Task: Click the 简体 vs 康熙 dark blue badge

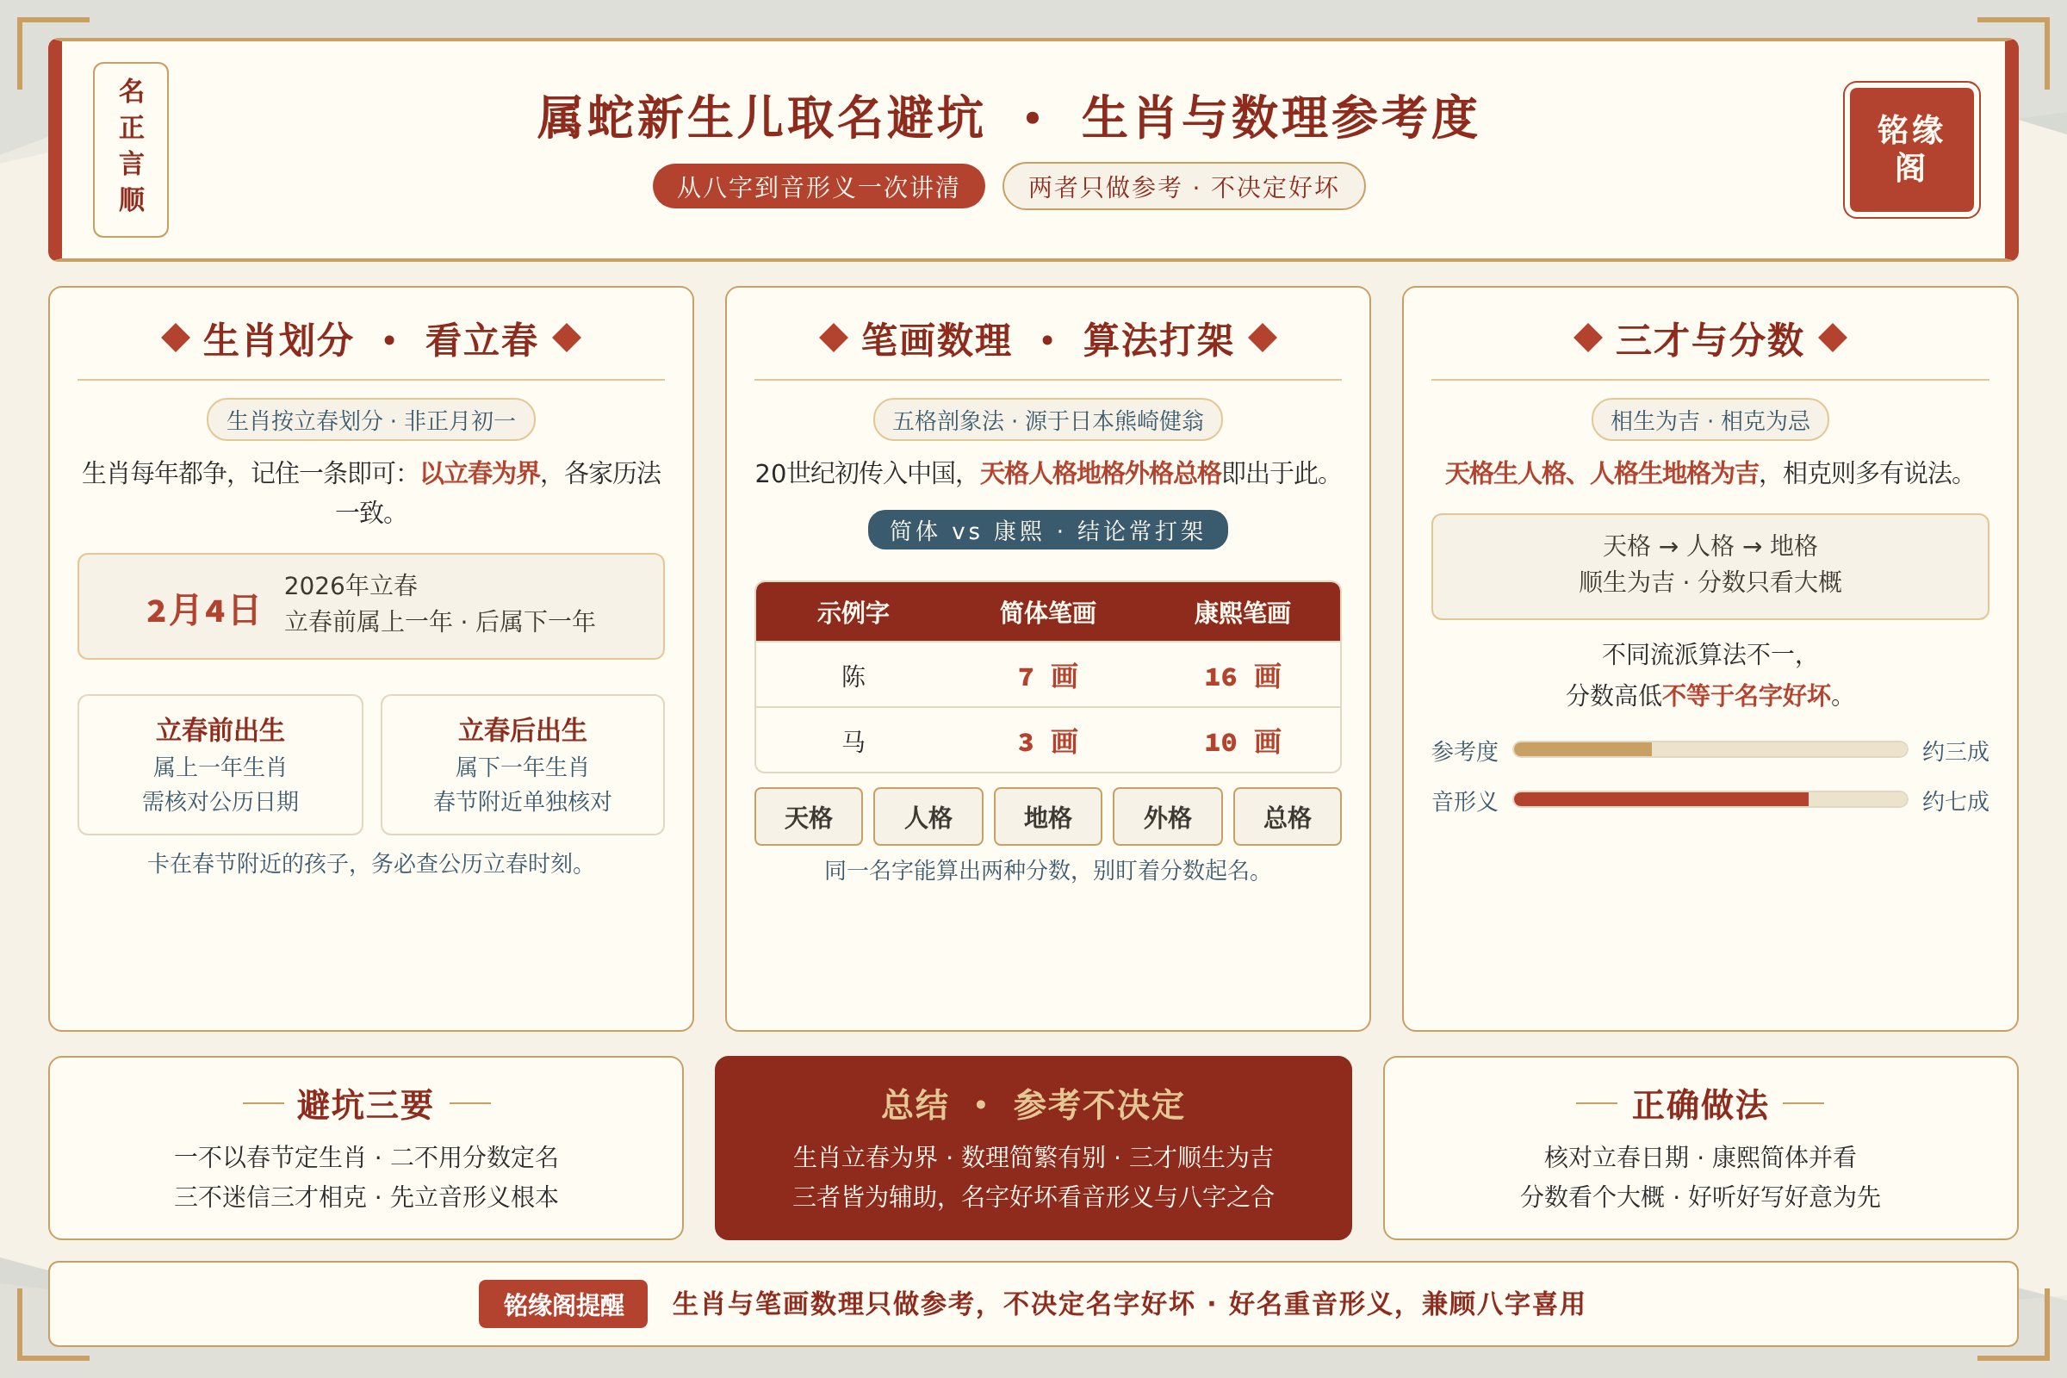Action: click(1047, 530)
